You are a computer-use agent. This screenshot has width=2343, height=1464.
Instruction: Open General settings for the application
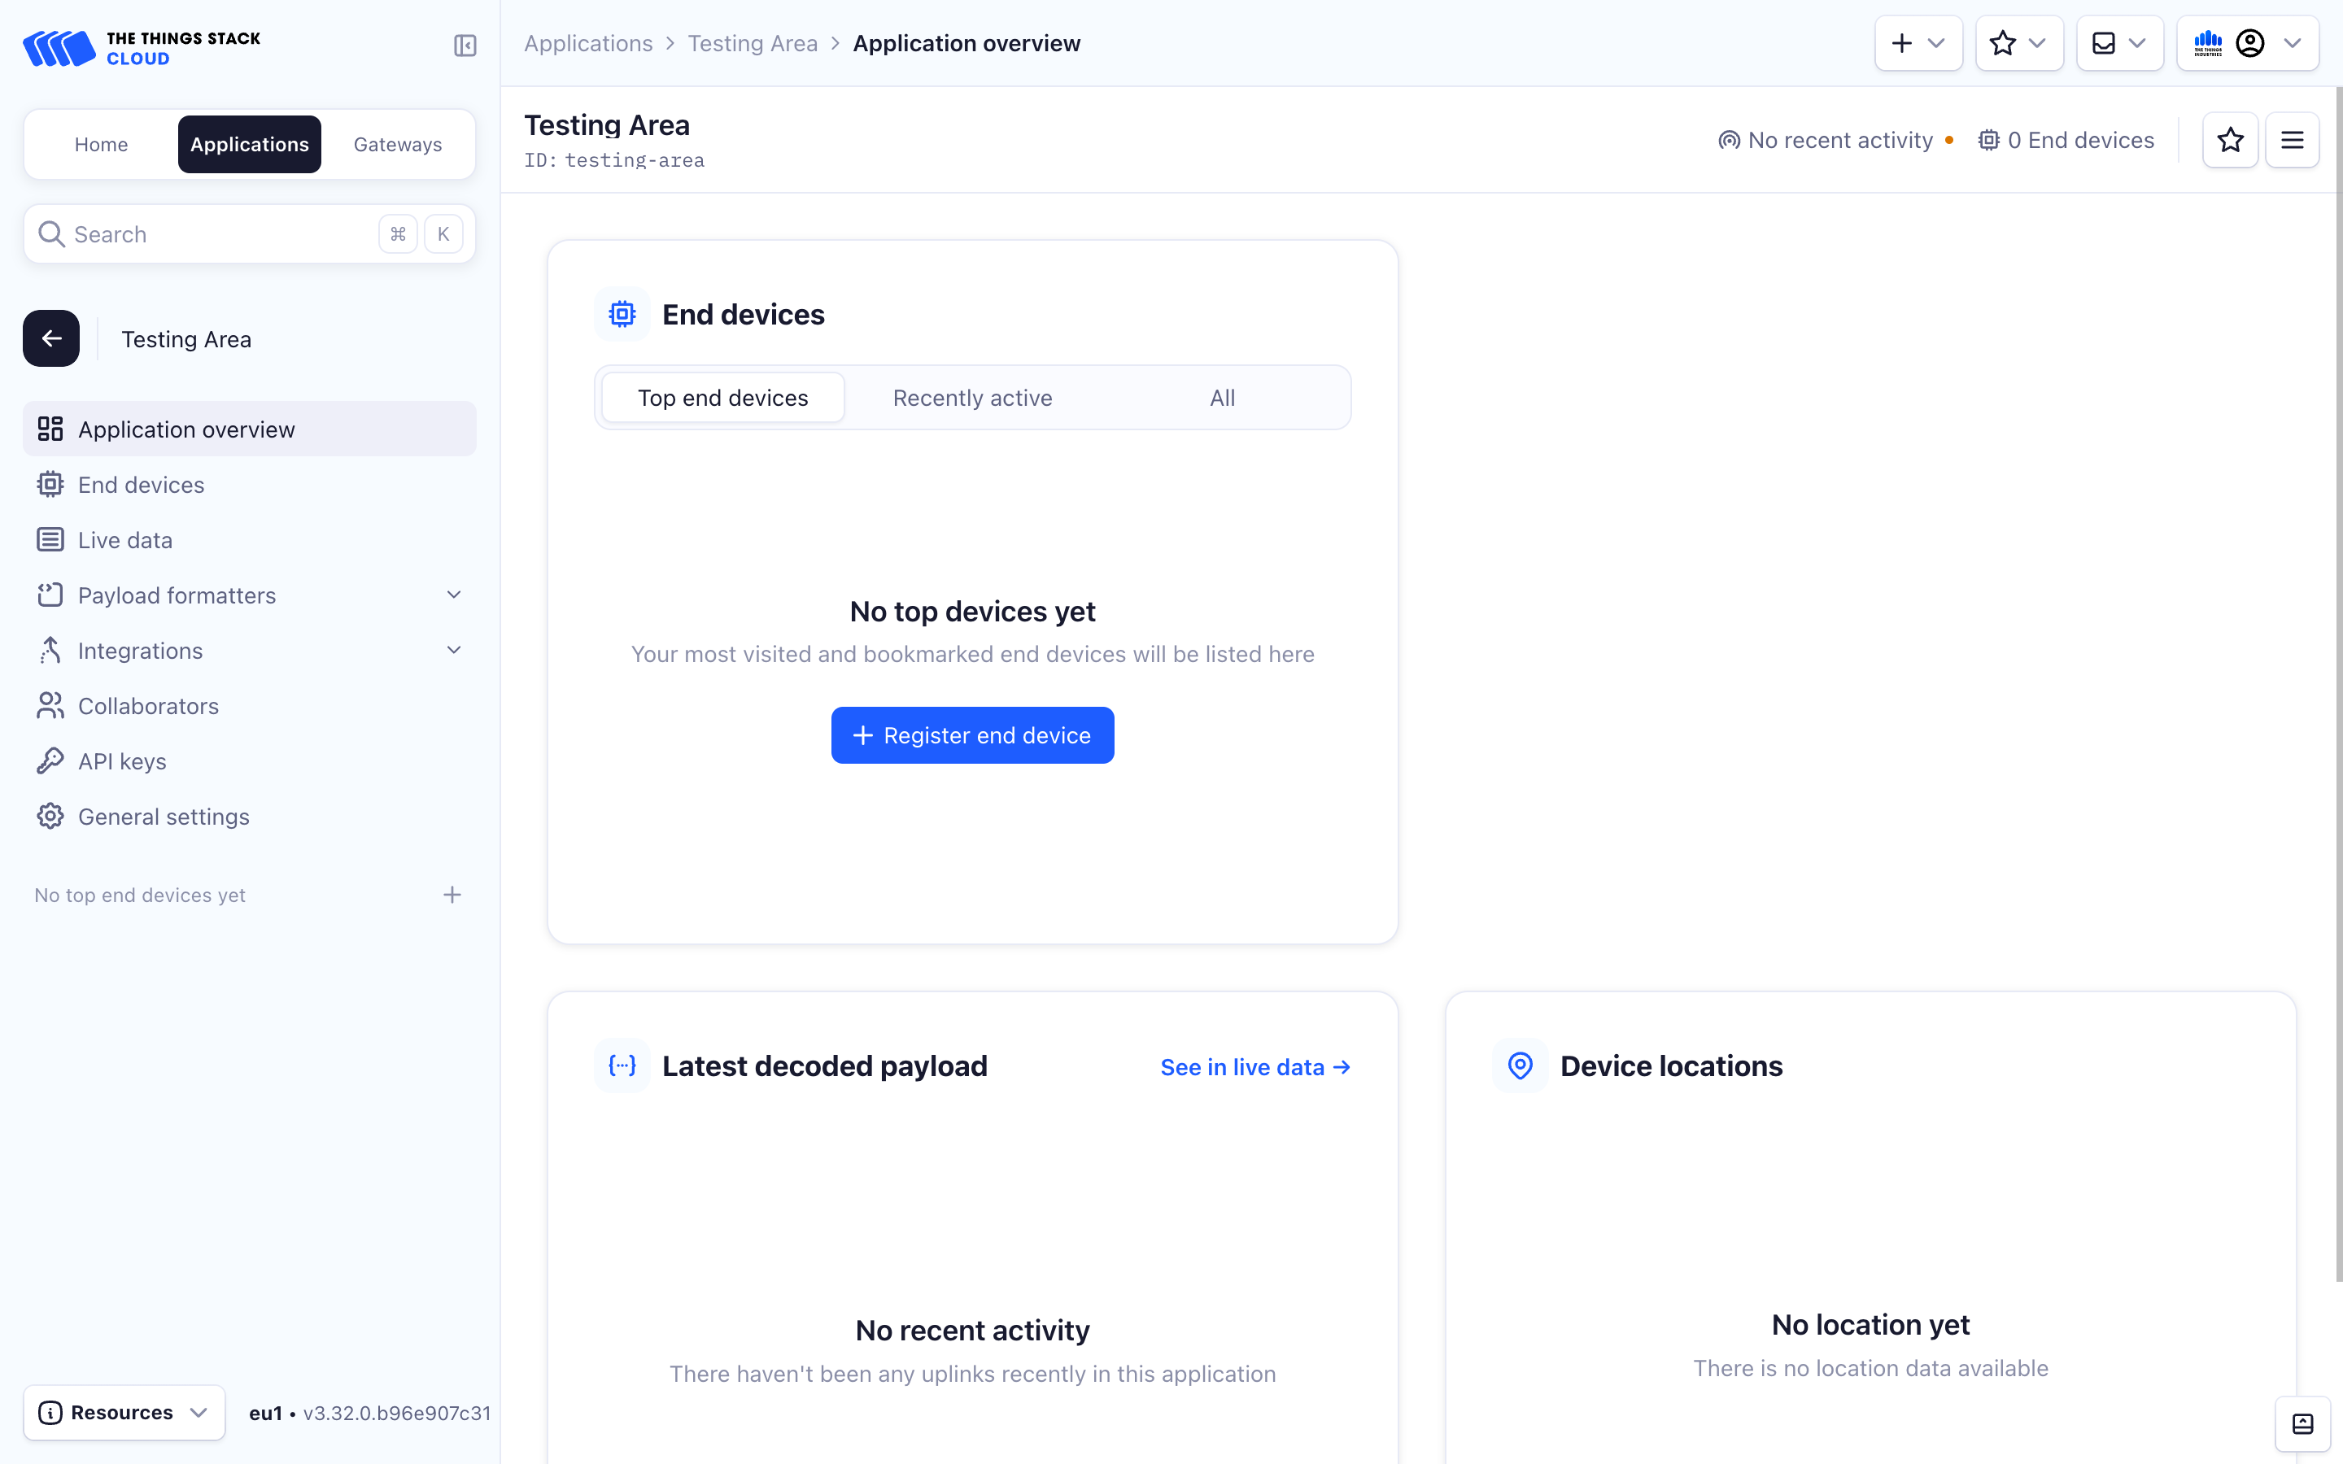coord(164,817)
